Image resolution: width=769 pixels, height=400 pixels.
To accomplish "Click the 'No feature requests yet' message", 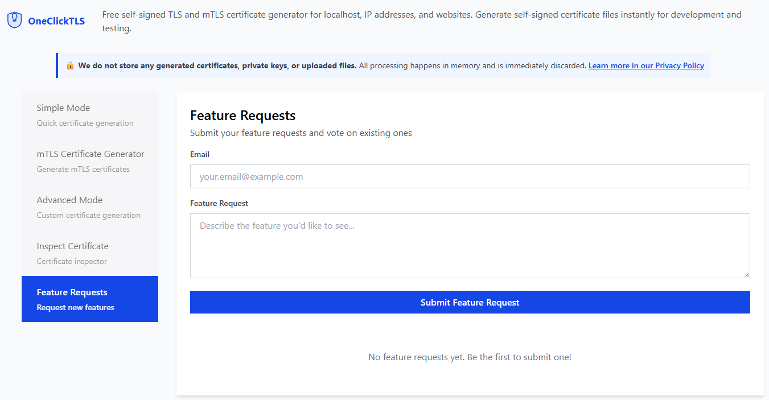I will [x=470, y=357].
